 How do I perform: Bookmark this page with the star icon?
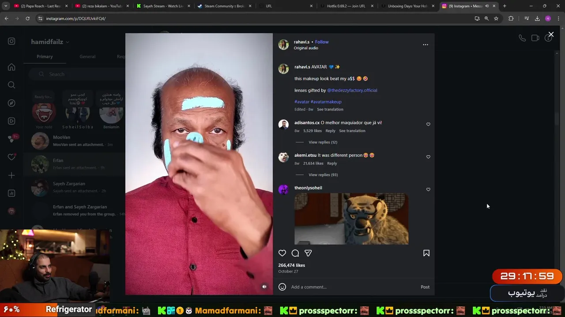(x=496, y=18)
